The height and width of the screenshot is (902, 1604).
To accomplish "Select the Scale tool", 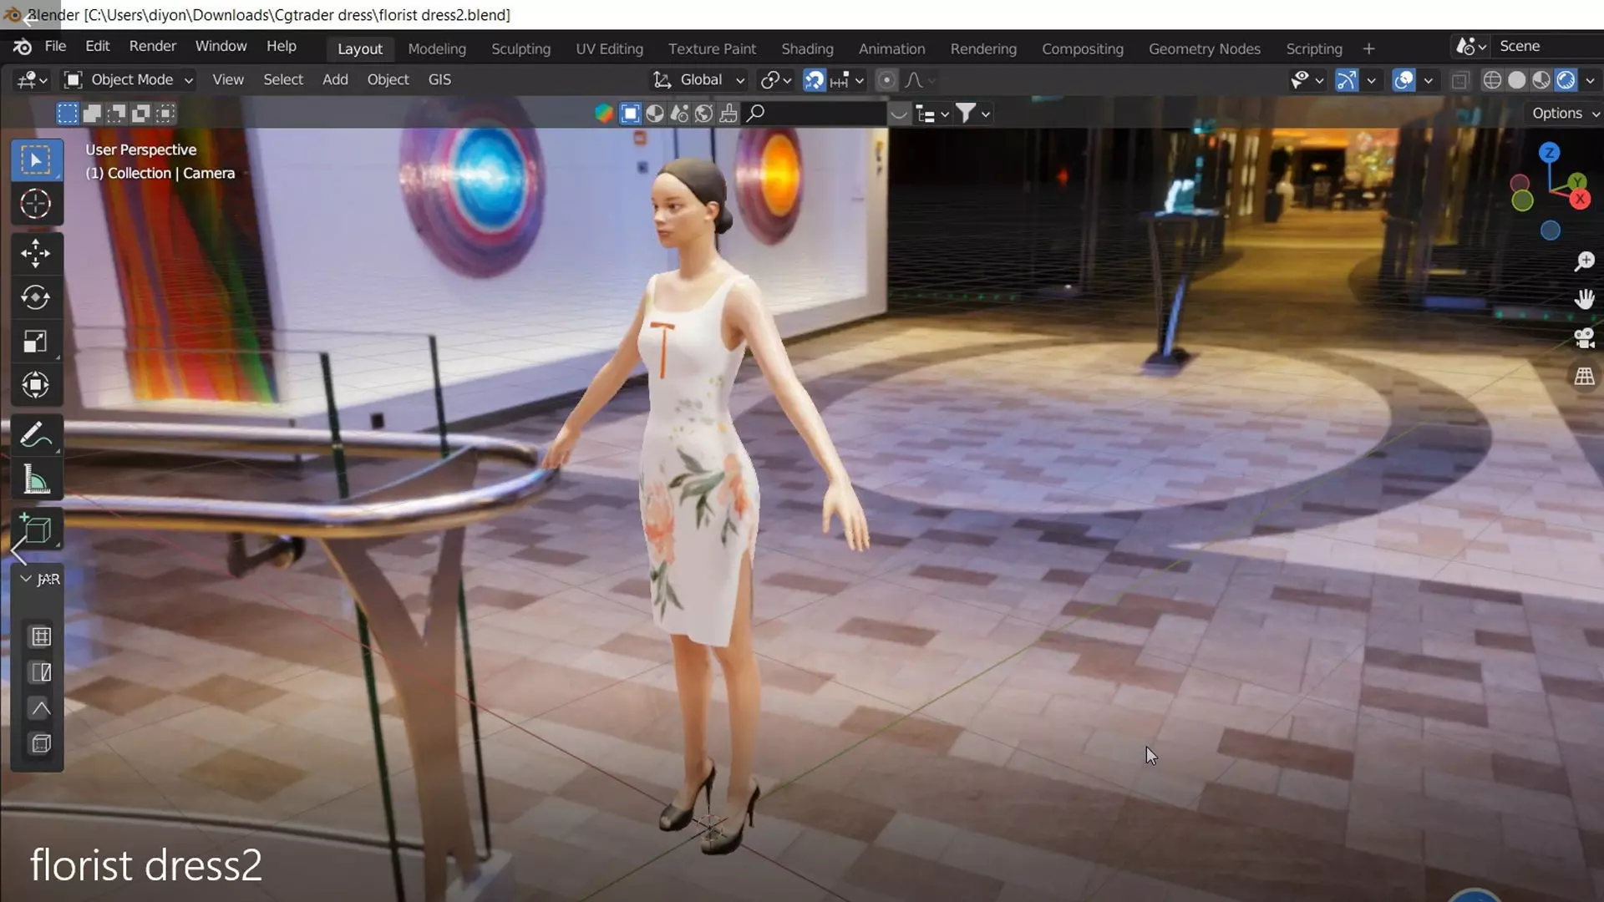I will (35, 342).
